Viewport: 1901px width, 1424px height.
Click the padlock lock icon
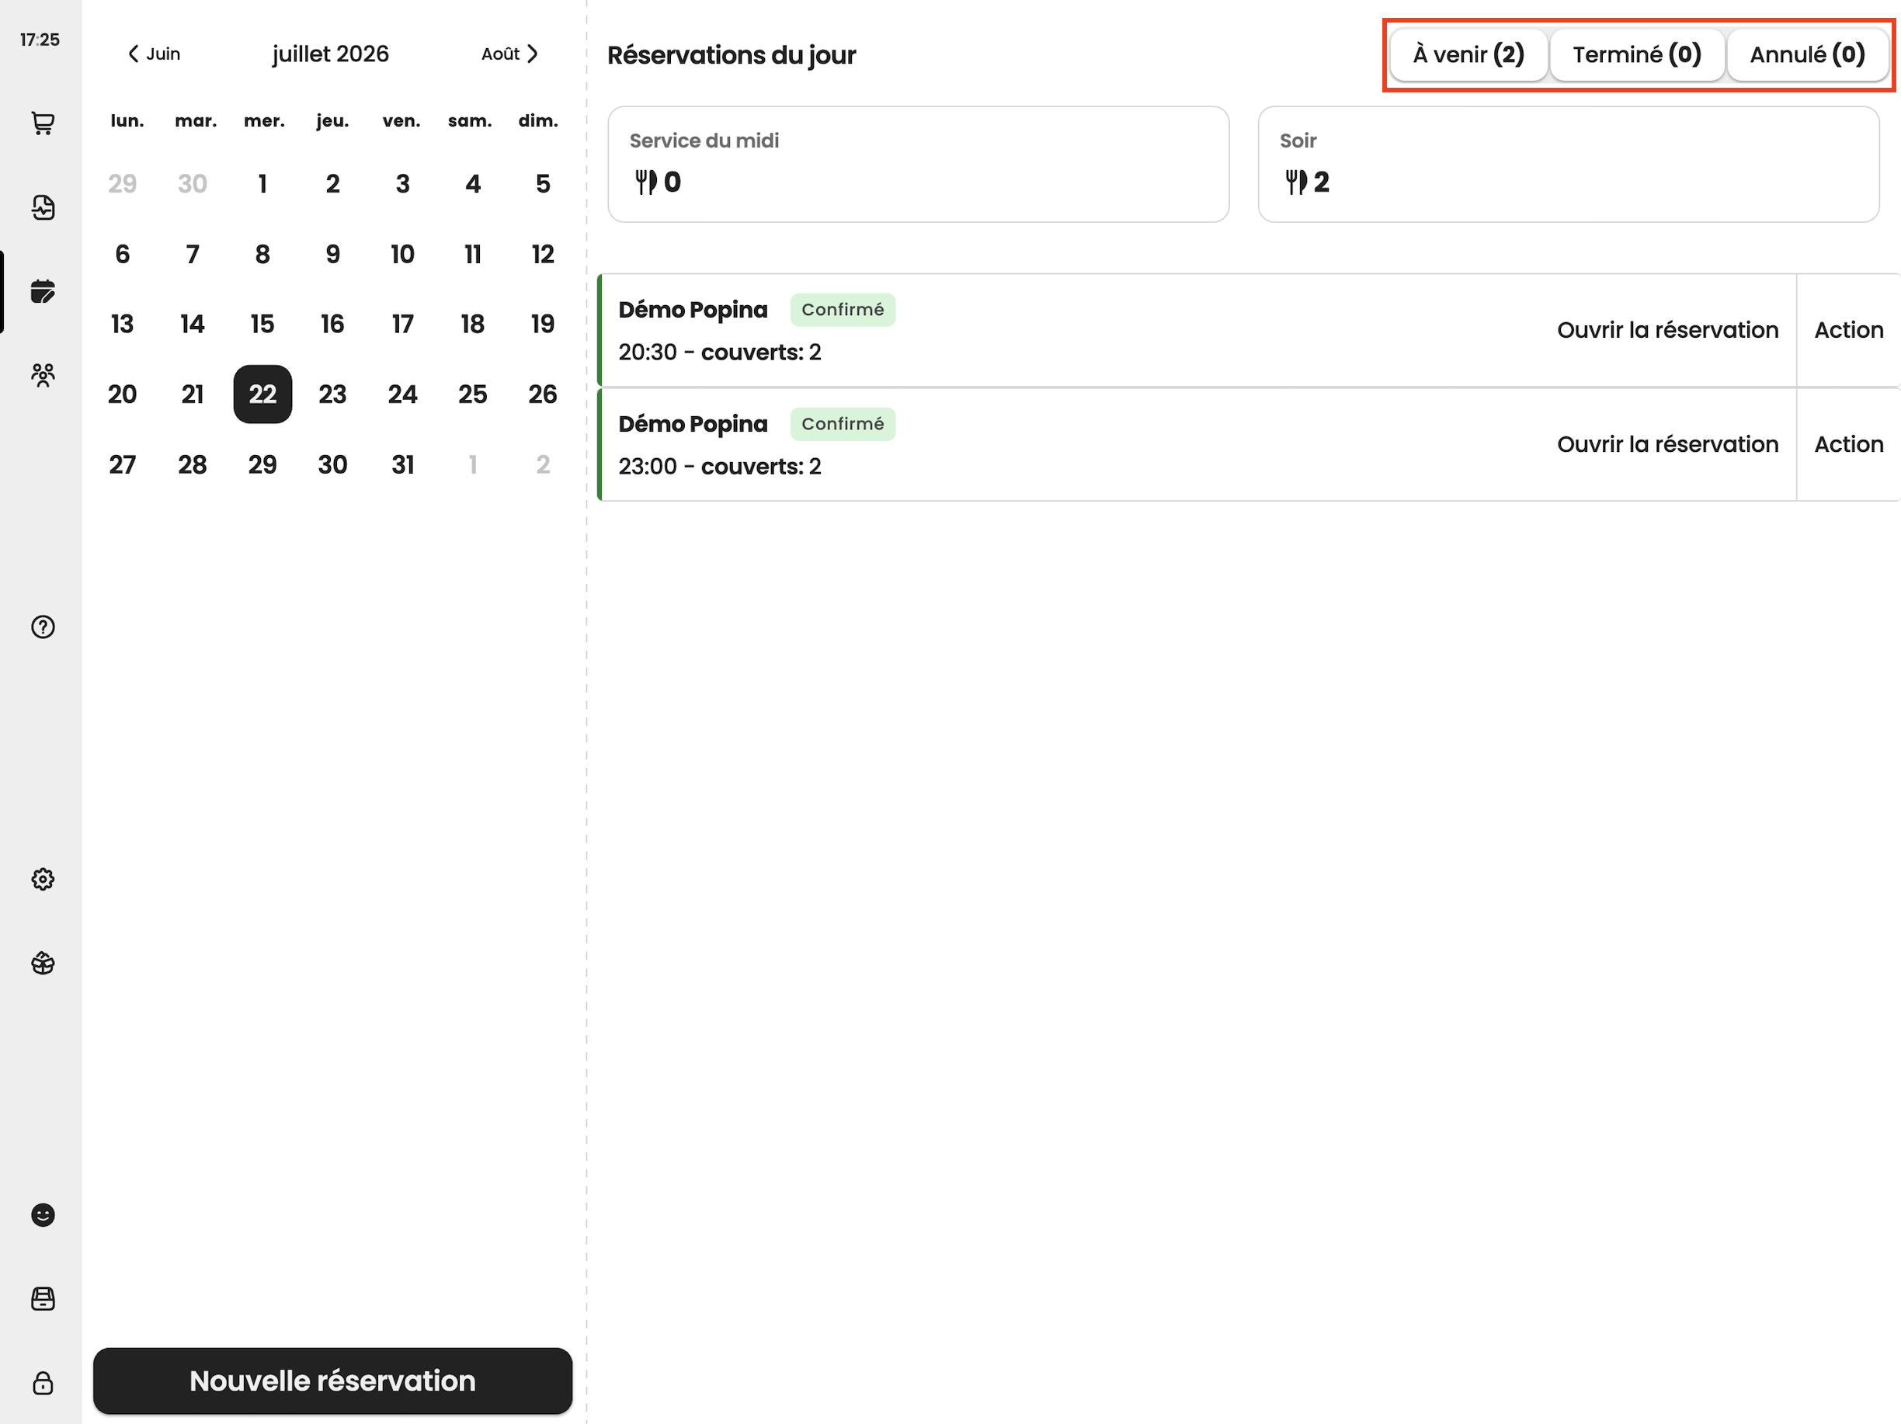click(43, 1383)
